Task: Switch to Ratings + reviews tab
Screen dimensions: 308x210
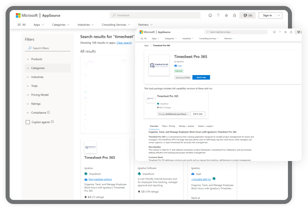Action: tap(186, 126)
